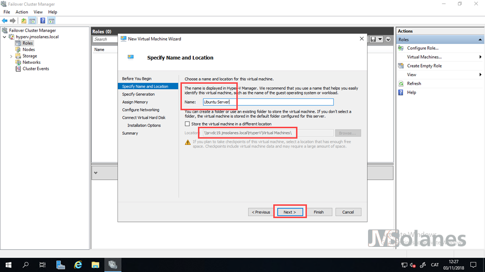Click the CAT input language indicator
This screenshot has height=272, width=485.
pos(435,265)
